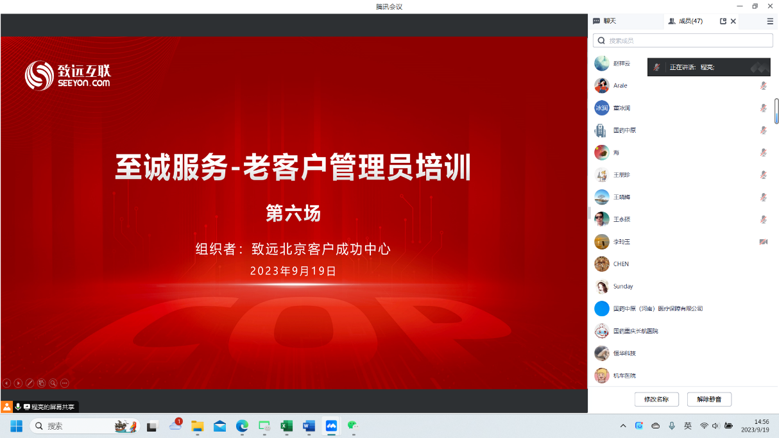
Task: Go to previous slide using the left arrow
Action: [x=6, y=383]
